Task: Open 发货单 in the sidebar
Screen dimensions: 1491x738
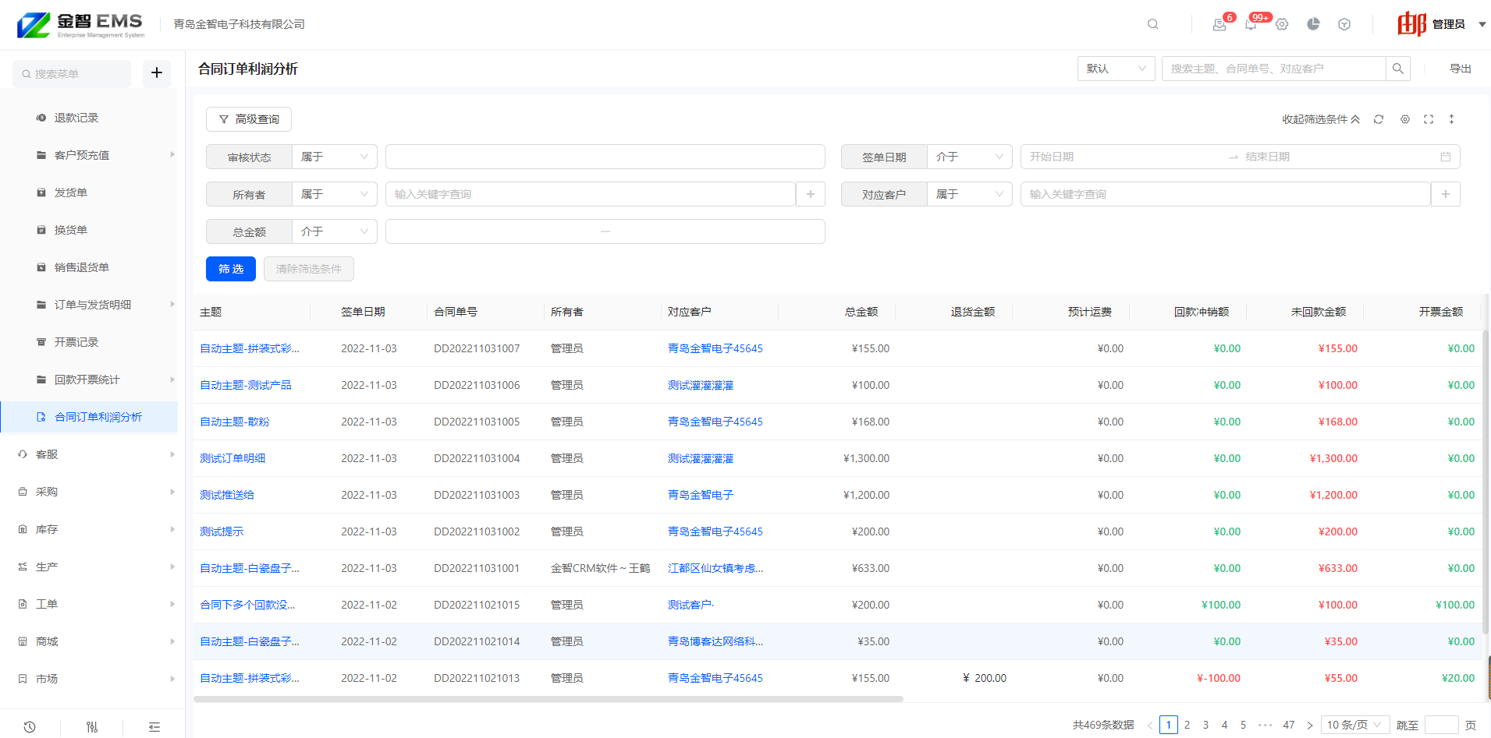Action: [x=71, y=192]
